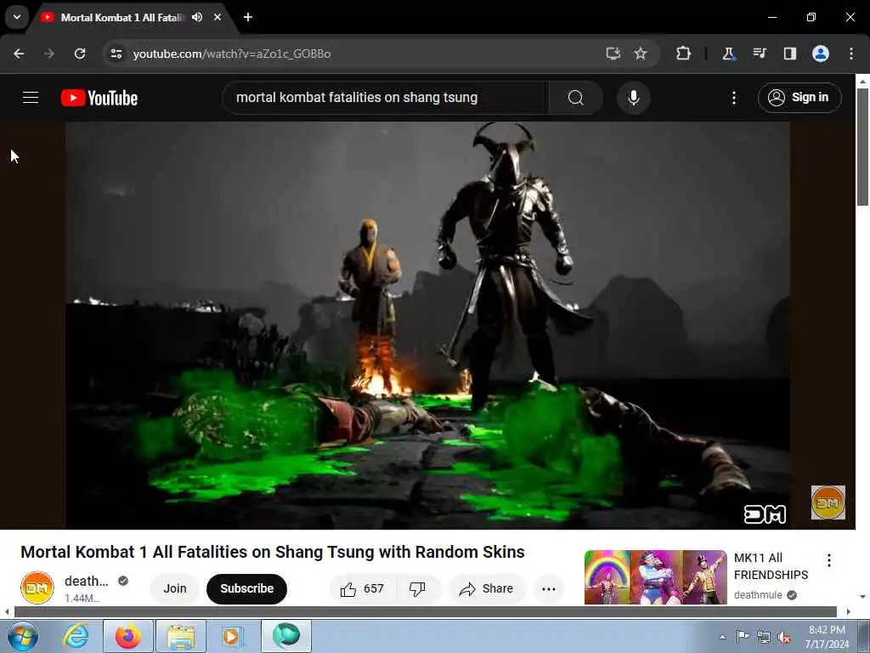870x653 pixels.
Task: Open more actions ellipsis under video
Action: click(x=549, y=588)
